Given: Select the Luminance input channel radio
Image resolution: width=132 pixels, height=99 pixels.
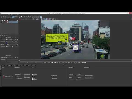Looking at the screenshot, I should [x=16, y=77].
